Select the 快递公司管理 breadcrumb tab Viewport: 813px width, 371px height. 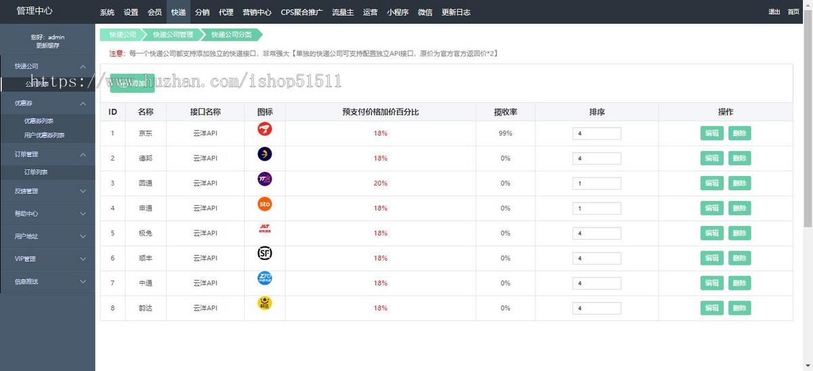[x=173, y=35]
